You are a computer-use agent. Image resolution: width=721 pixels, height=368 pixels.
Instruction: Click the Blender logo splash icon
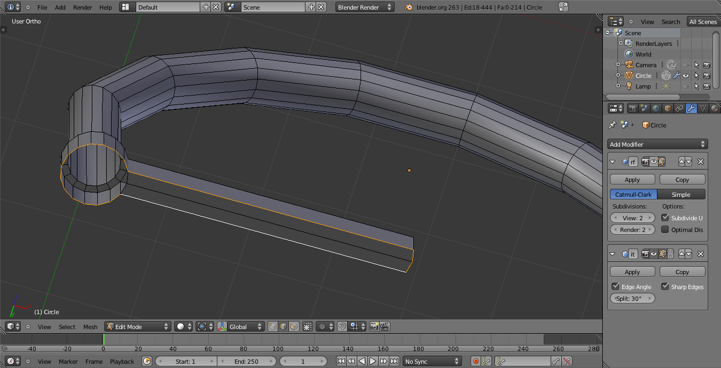pos(409,7)
